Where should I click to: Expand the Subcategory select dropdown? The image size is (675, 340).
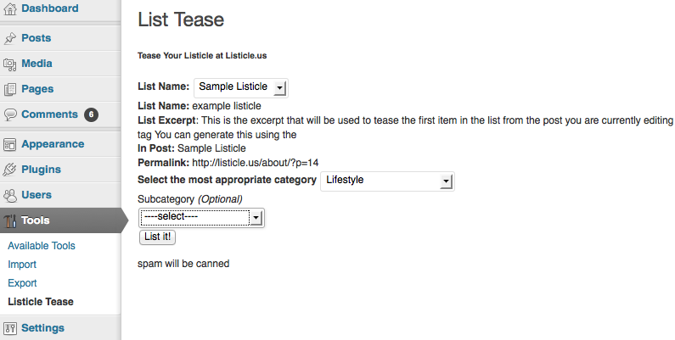pyautogui.click(x=202, y=218)
